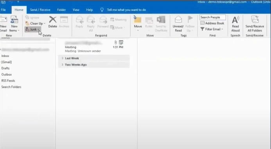
Task: Select the [Gmail] folder
Action: tap(6, 62)
